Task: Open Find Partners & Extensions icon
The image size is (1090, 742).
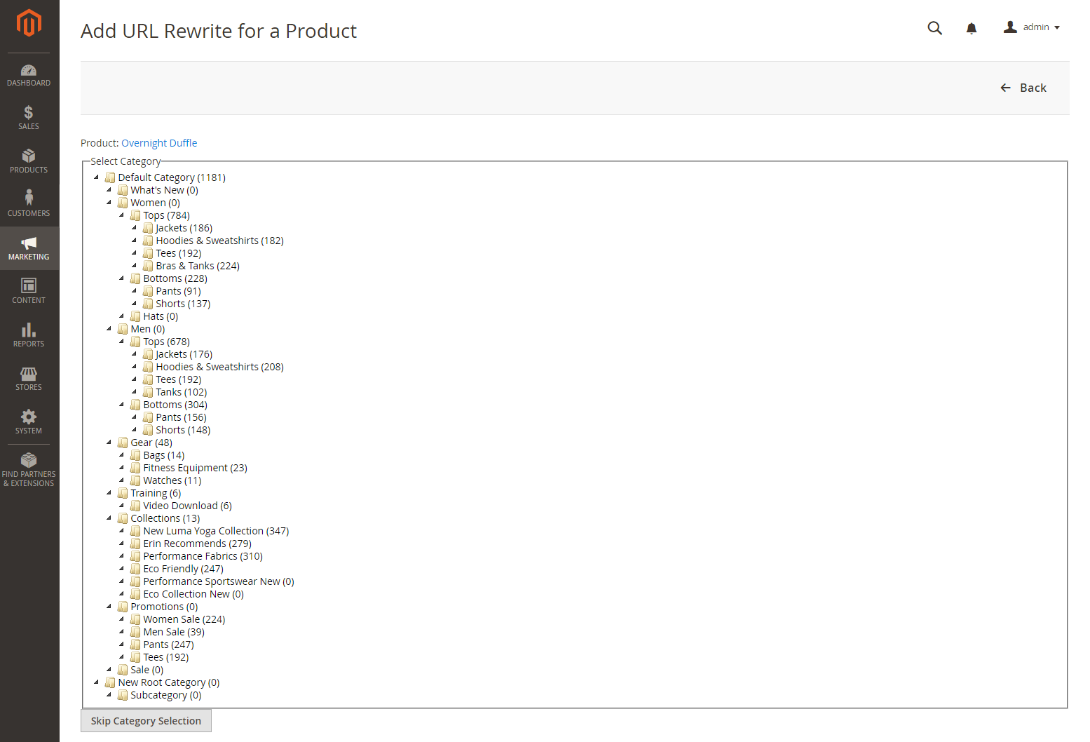Action: click(x=29, y=460)
